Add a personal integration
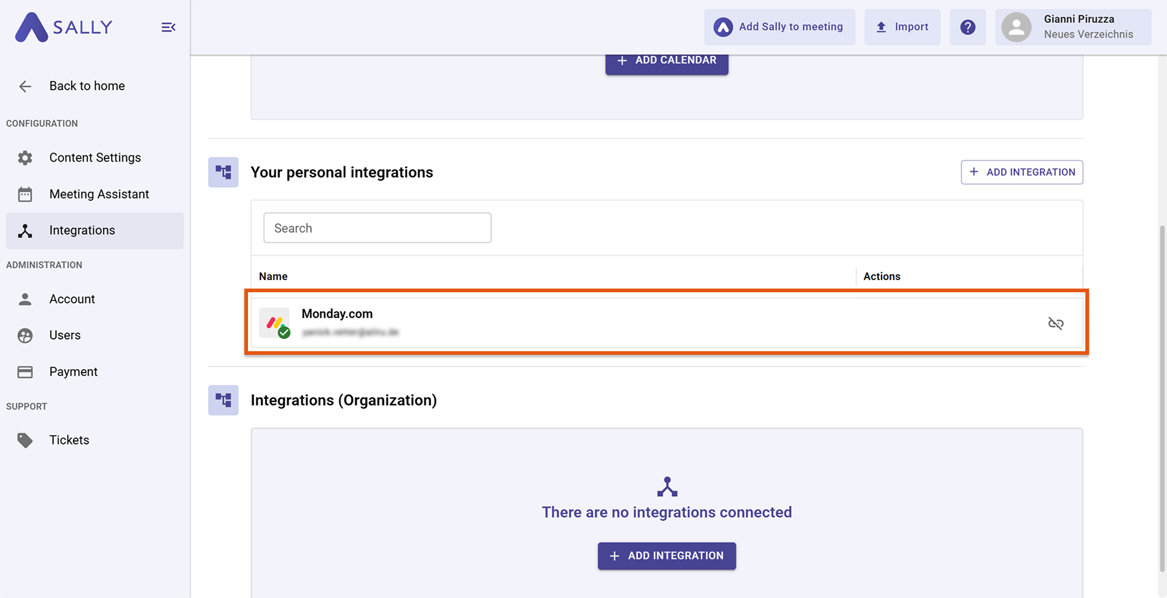 coord(1022,172)
